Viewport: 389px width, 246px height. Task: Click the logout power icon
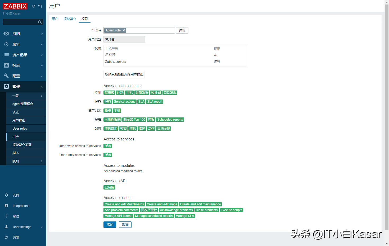[x=6, y=237]
